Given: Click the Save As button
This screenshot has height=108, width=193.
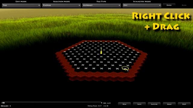Looking at the screenshot, I should click(154, 104).
